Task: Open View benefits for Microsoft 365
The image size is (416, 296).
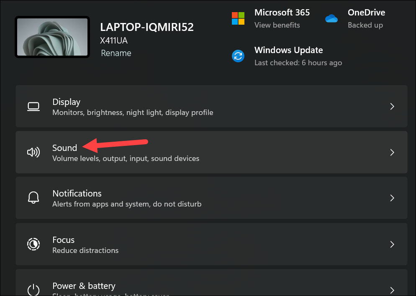Action: tap(277, 25)
